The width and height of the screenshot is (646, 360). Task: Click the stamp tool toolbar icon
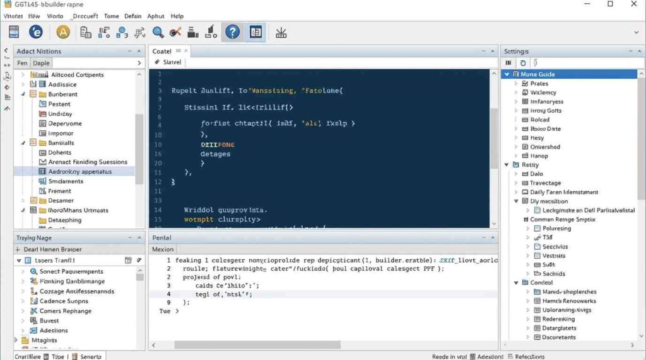pyautogui.click(x=193, y=32)
